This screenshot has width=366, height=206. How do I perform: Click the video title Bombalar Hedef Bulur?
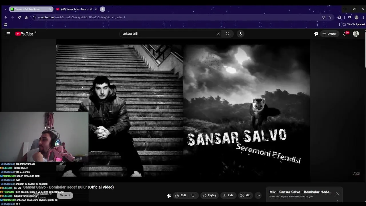pos(69,187)
